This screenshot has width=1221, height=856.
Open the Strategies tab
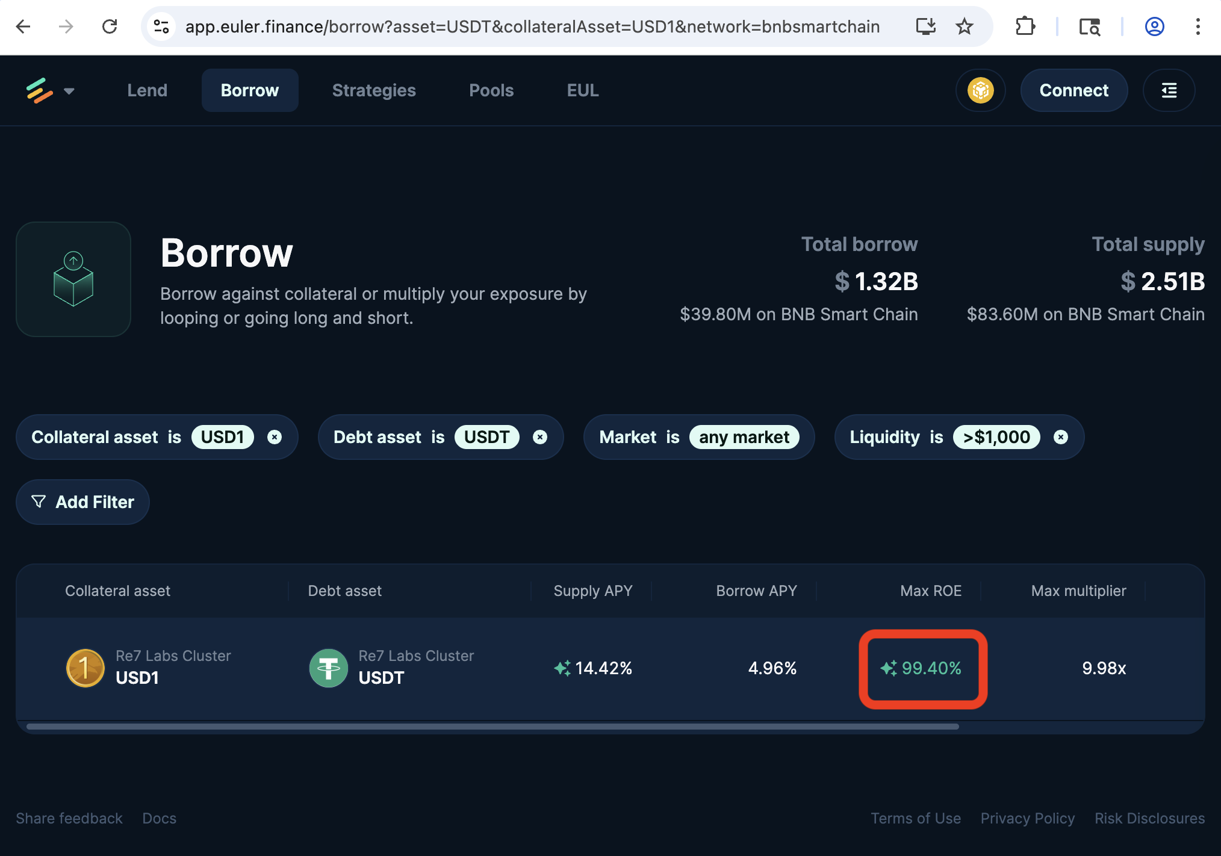point(374,90)
